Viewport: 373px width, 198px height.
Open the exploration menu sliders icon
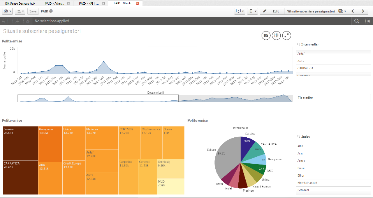click(276, 36)
